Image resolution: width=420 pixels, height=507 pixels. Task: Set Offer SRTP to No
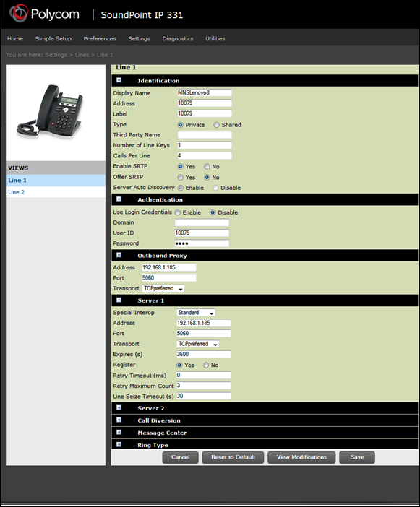[x=207, y=178]
